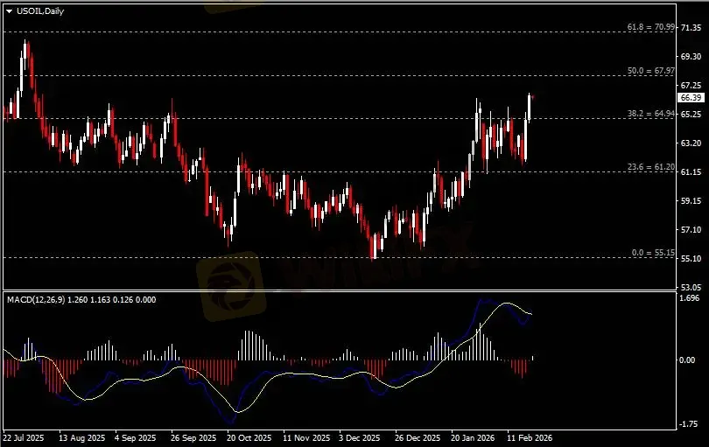Screen dimensions: 709x447
Task: Select the 3 Dec 2025 date marker
Action: (359, 437)
